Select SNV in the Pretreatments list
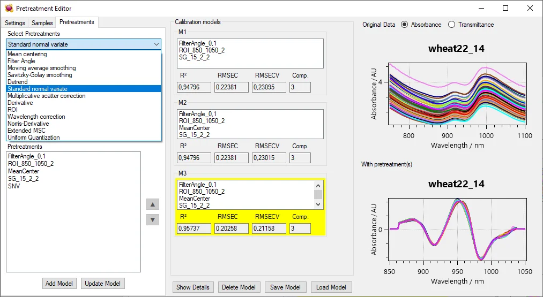 tap(14, 186)
